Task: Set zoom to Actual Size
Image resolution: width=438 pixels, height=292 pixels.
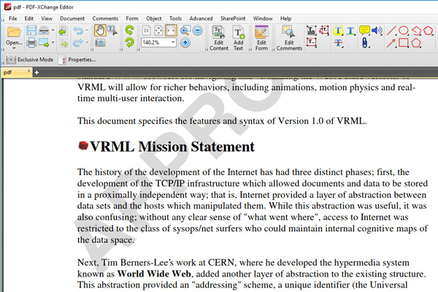Action: click(x=147, y=31)
